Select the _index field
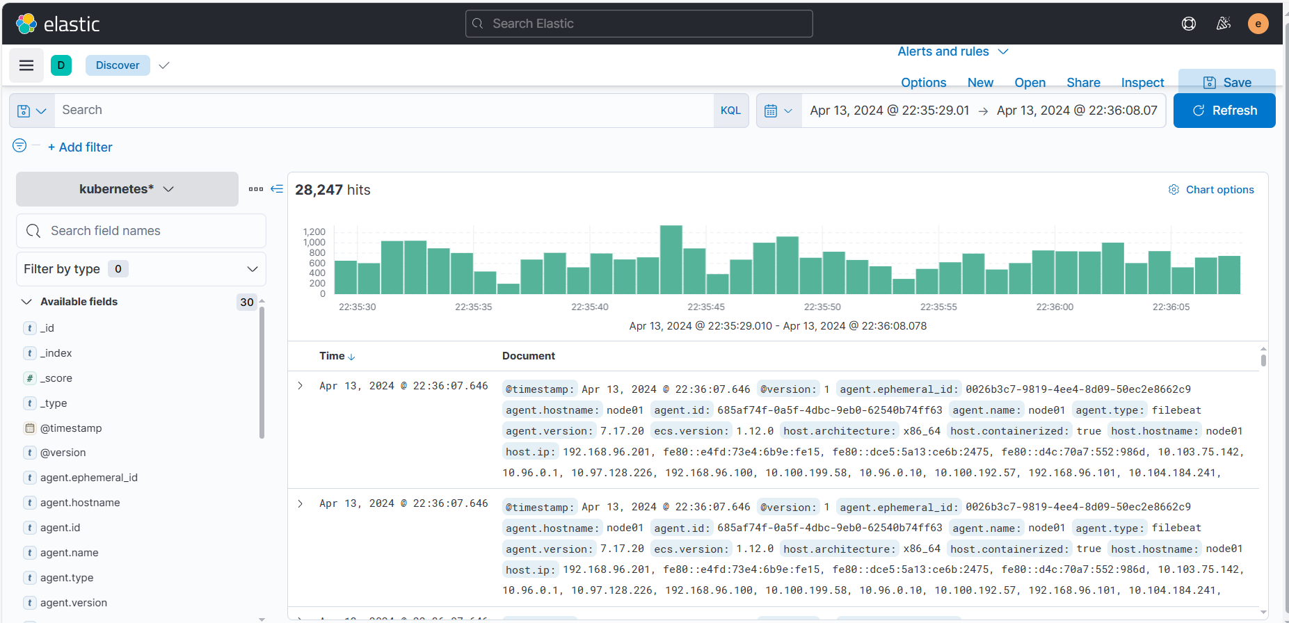 (56, 353)
